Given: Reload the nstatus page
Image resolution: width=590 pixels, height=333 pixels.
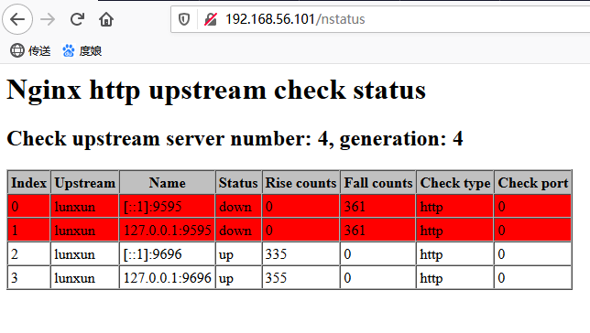Looking at the screenshot, I should click(77, 19).
